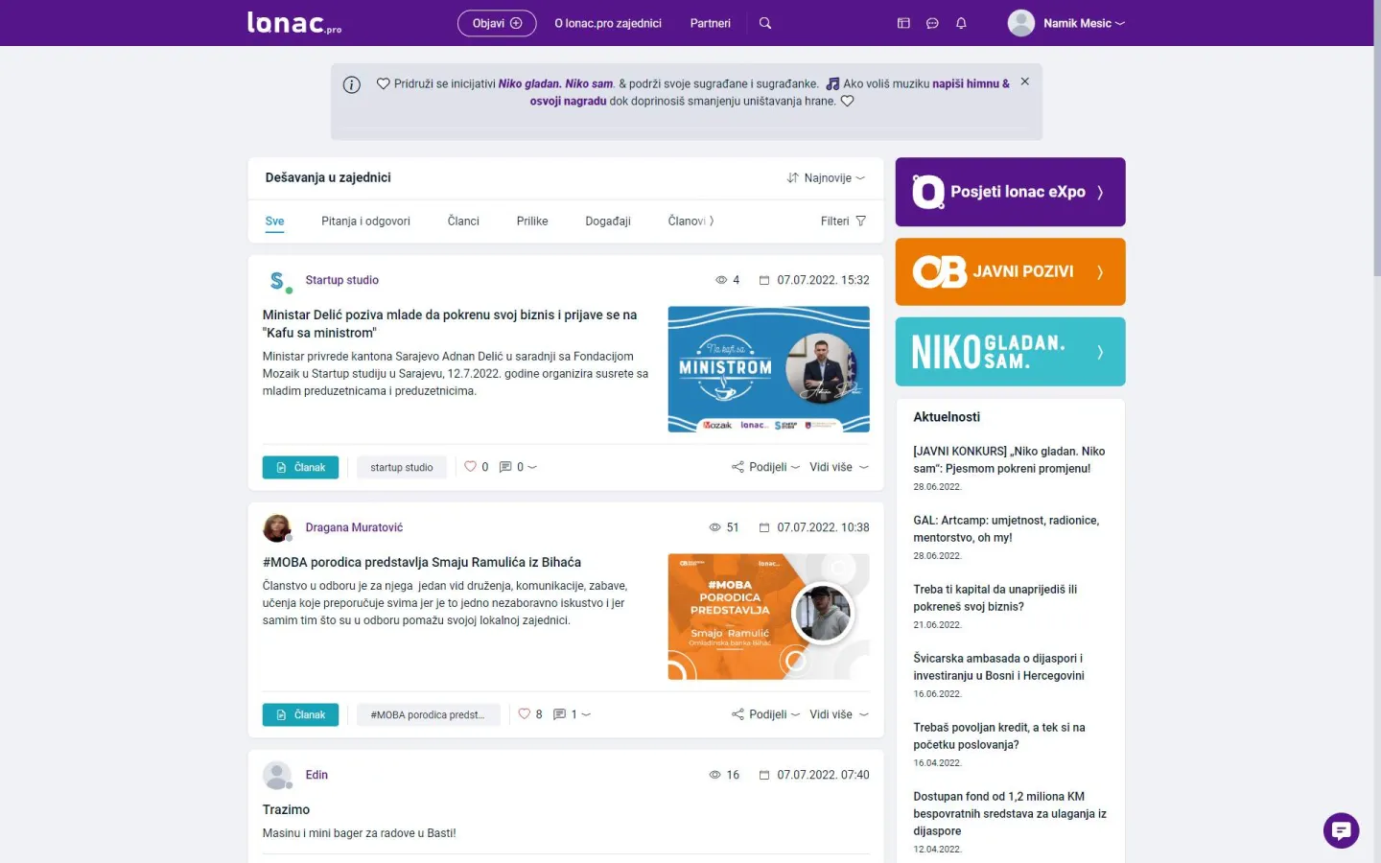Switch to the Prilike tab
This screenshot has height=863, width=1381.
[532, 221]
